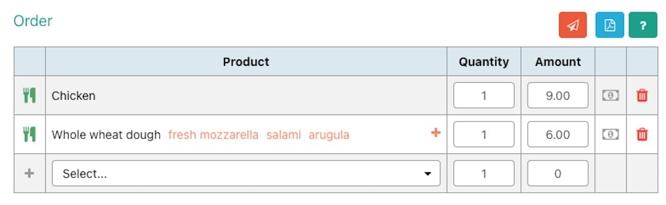Click the salami topping link
The image size is (666, 205).
(x=284, y=135)
